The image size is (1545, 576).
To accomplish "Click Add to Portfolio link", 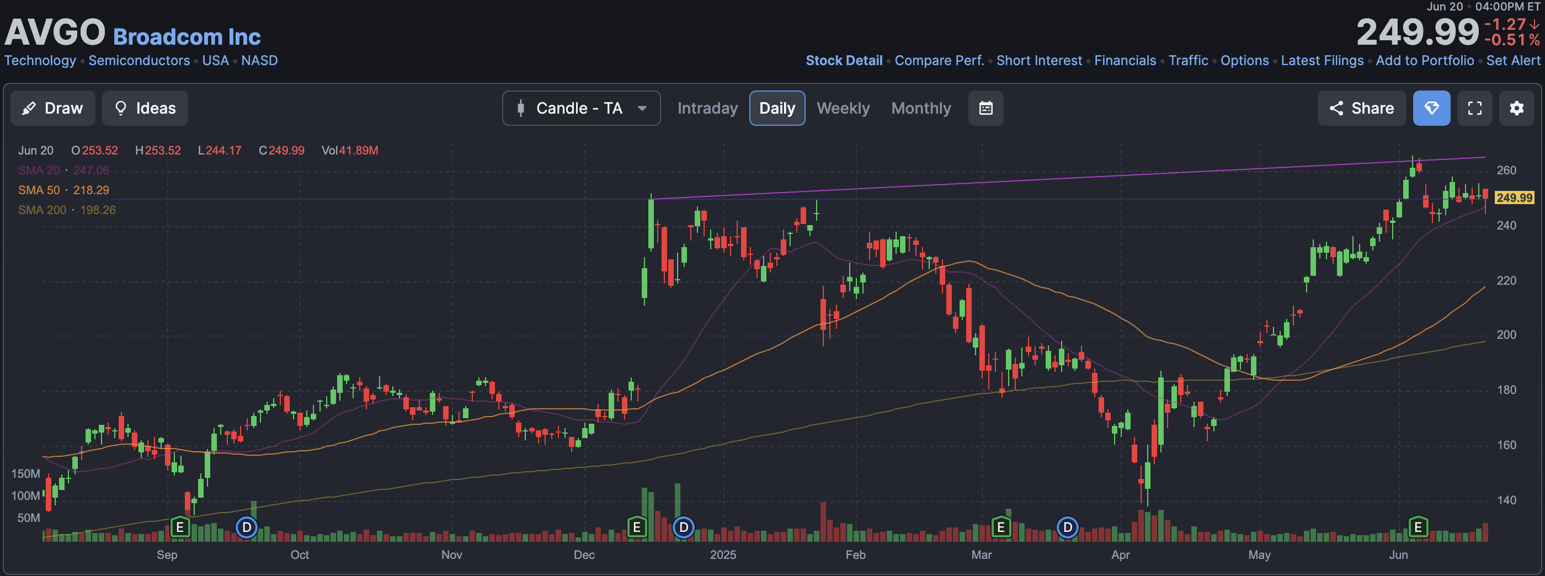I will tap(1425, 61).
